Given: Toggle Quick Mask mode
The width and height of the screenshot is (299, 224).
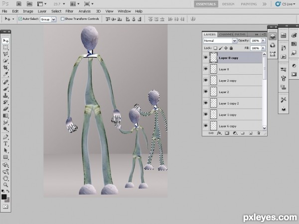Looking at the screenshot, I should [5, 207].
